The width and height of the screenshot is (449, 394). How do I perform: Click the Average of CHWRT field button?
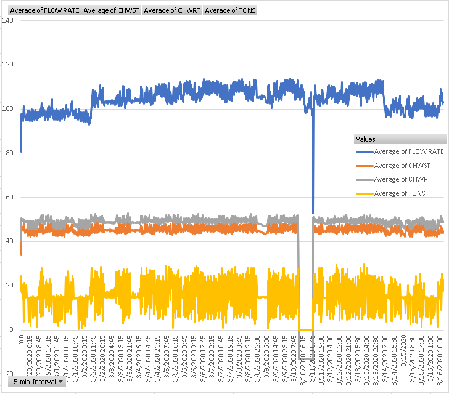tap(172, 10)
